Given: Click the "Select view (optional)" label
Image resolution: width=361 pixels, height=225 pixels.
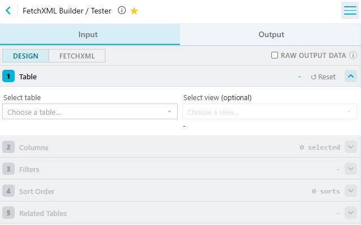Looking at the screenshot, I should click(217, 97).
